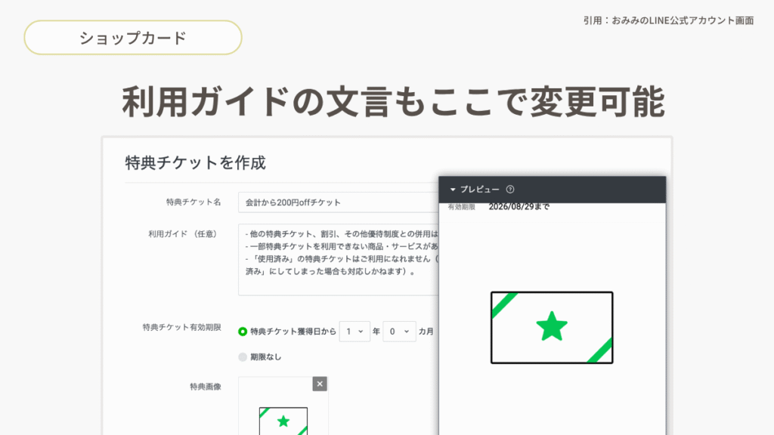Image resolution: width=774 pixels, height=435 pixels.
Task: Click the 2026/08/29まで expiry date in the preview
Action: click(x=519, y=206)
